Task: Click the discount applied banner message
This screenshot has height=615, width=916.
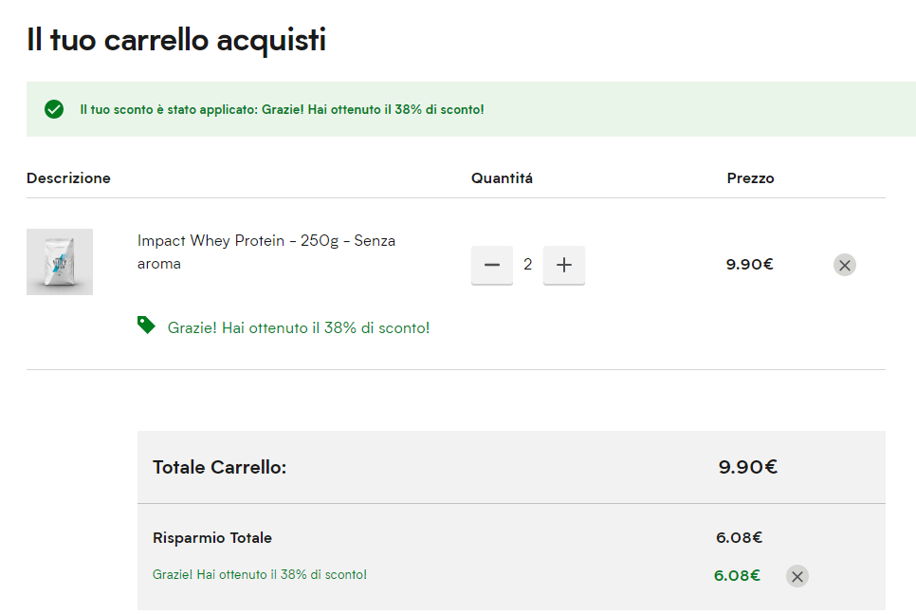Action: pos(282,110)
